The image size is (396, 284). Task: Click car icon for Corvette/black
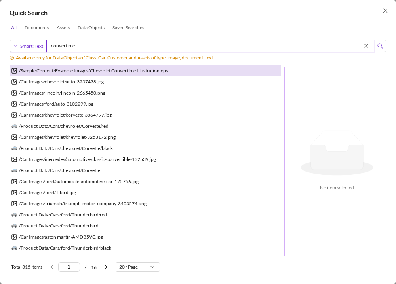pyautogui.click(x=14, y=148)
